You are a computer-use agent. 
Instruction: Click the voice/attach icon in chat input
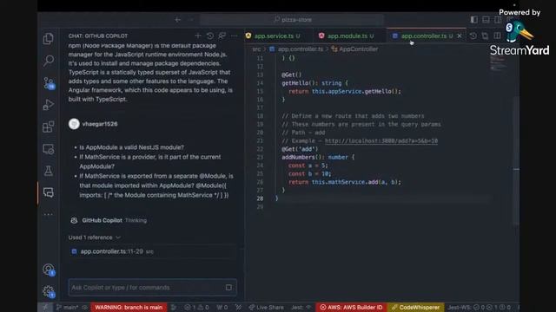[228, 288]
